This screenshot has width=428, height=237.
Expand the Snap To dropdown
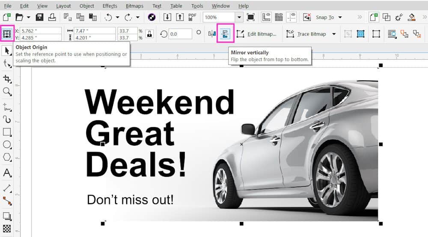click(x=340, y=18)
